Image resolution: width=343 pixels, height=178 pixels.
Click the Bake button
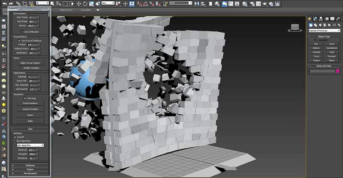tap(30, 121)
